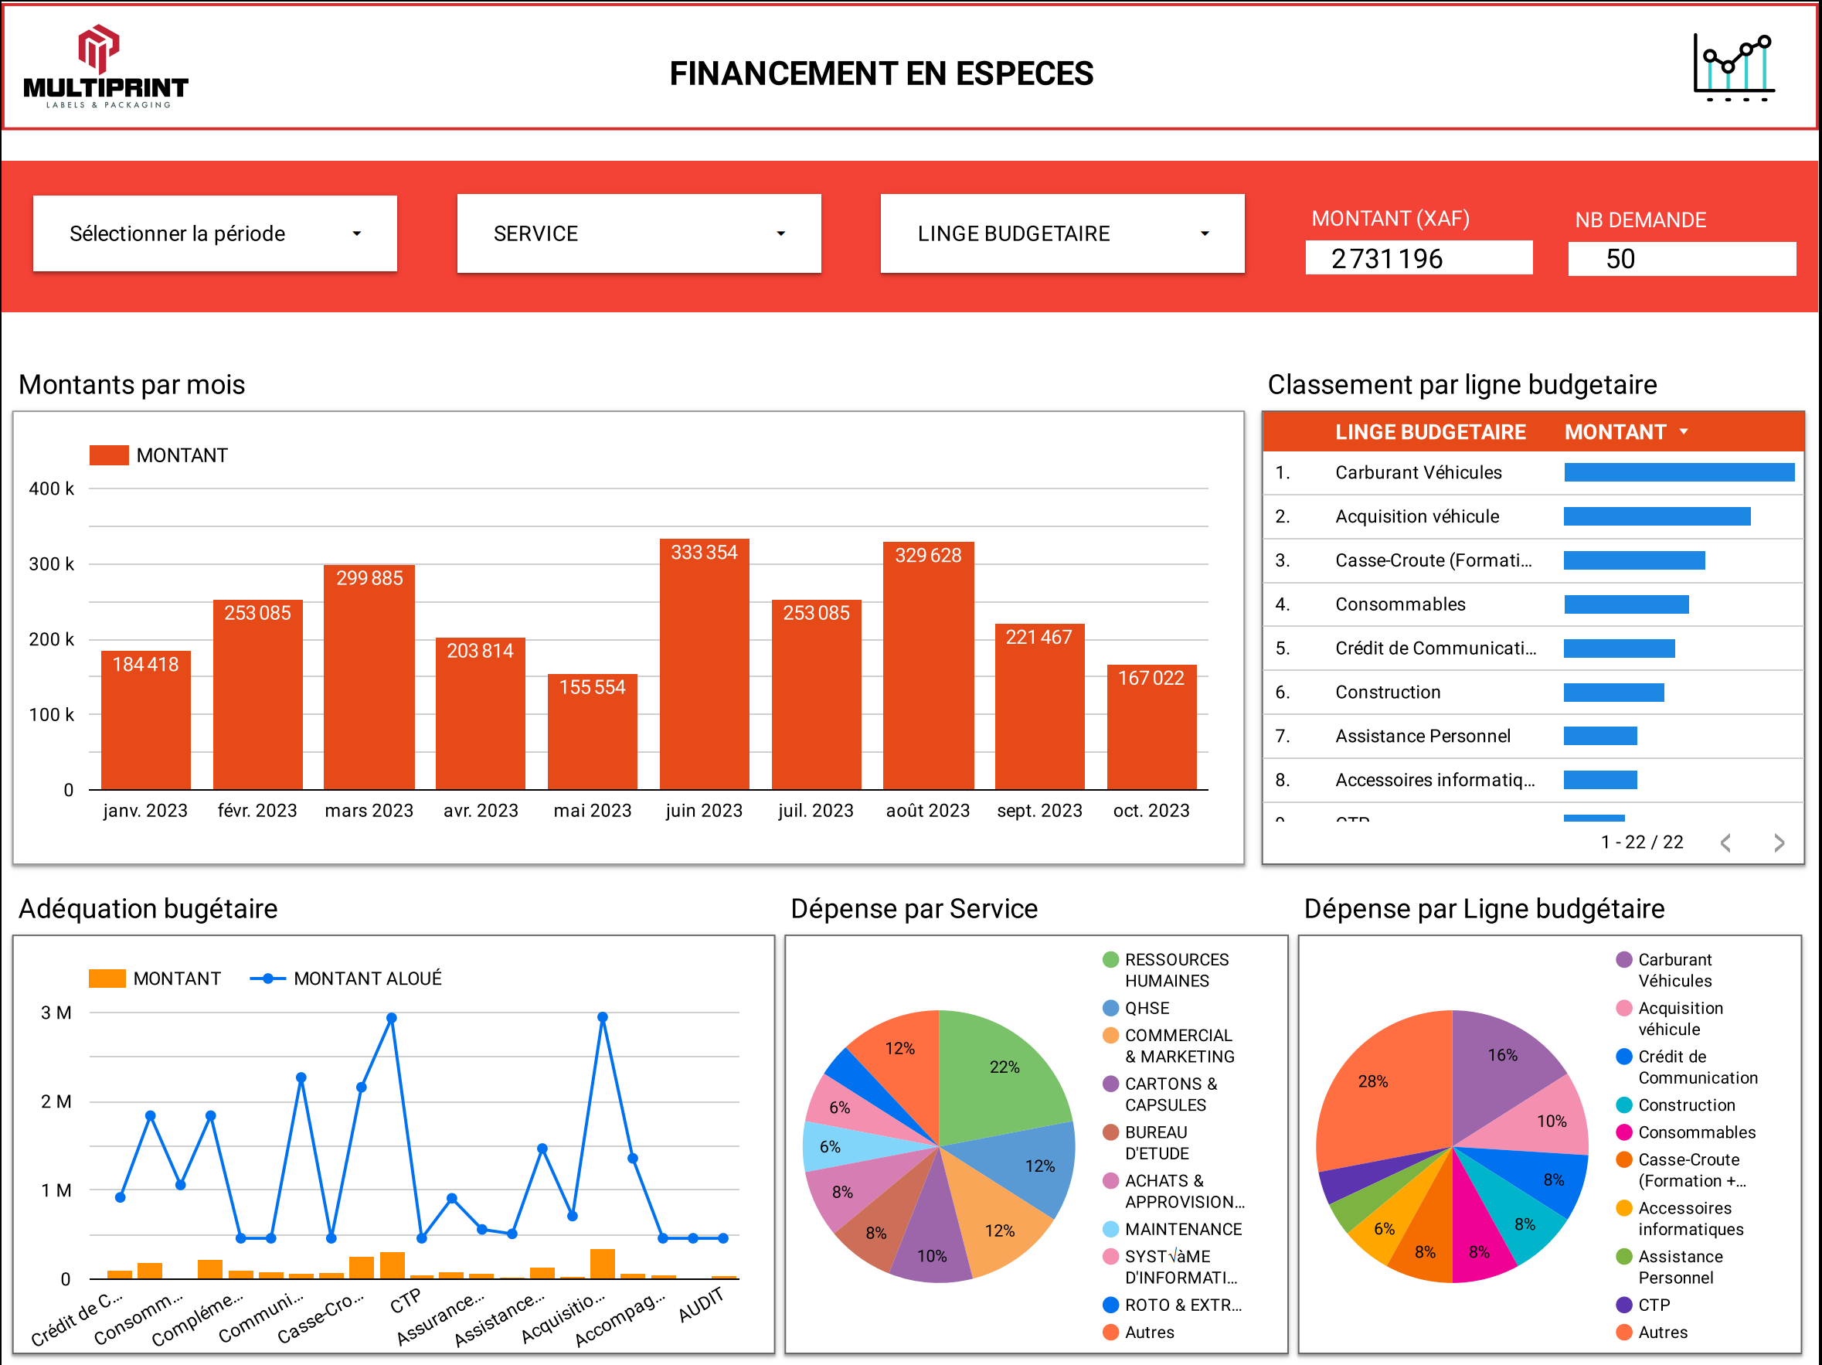Image resolution: width=1822 pixels, height=1365 pixels.
Task: Click the mai 2023 bar 155 554
Action: click(x=592, y=731)
